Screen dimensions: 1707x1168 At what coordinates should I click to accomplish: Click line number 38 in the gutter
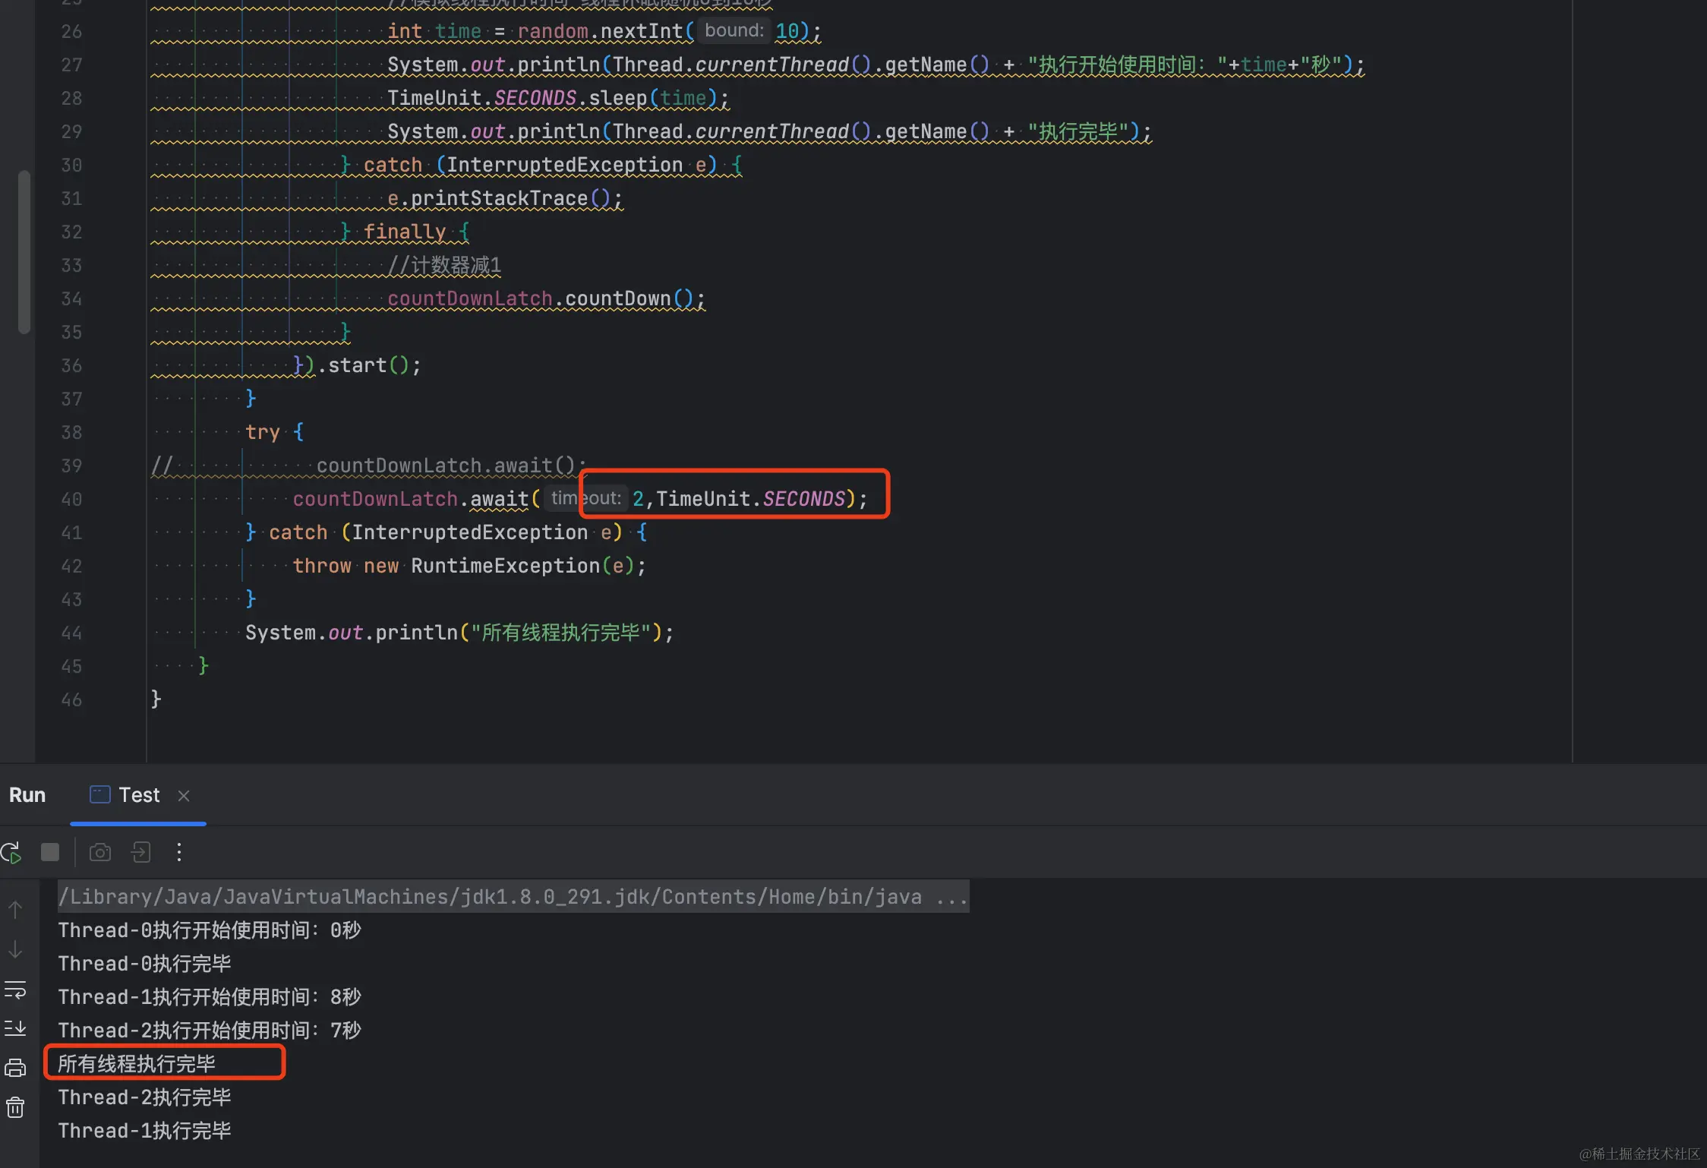(71, 432)
